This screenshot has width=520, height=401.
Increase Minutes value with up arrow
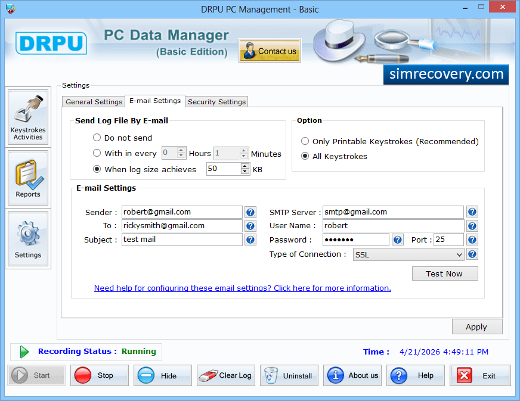[243, 151]
